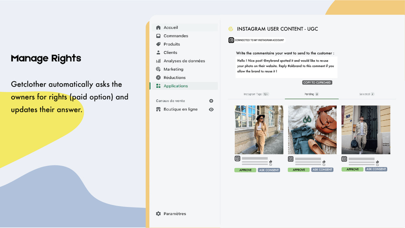Click the Connected to my Instagram account badge
The image size is (405, 228).
[257, 40]
